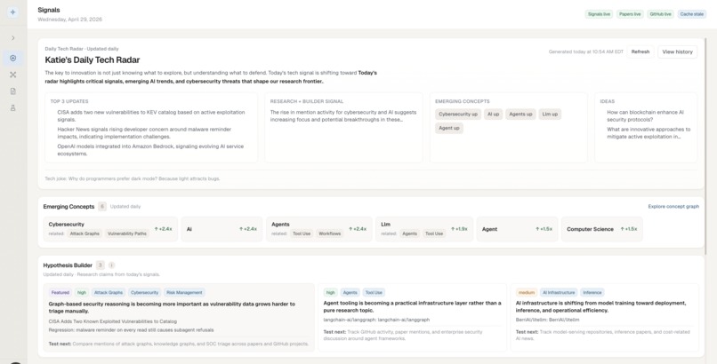This screenshot has height=364, width=717.
Task: Open View history
Action: [x=677, y=52]
